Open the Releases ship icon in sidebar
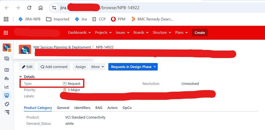The height and width of the screenshot is (130, 265). tap(7, 78)
